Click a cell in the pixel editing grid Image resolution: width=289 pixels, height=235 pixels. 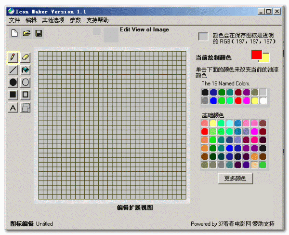(112, 125)
